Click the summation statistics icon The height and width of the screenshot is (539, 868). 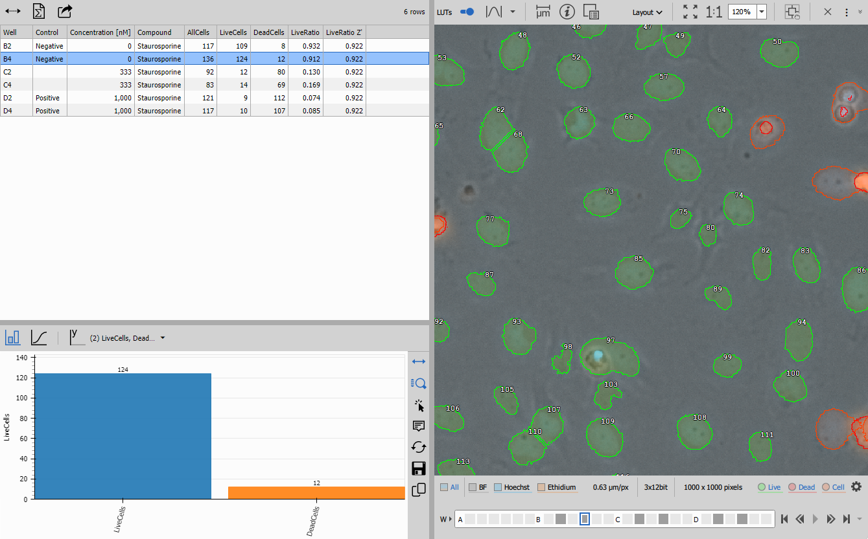pos(39,12)
